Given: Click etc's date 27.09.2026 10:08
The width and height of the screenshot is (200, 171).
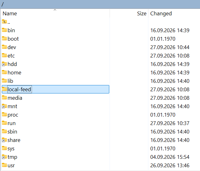Looking at the screenshot, I should [170, 56].
